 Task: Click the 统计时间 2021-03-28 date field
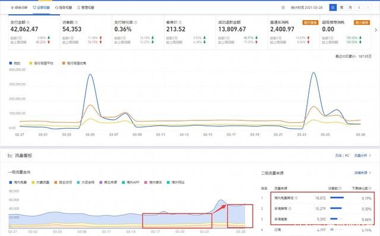coord(306,8)
